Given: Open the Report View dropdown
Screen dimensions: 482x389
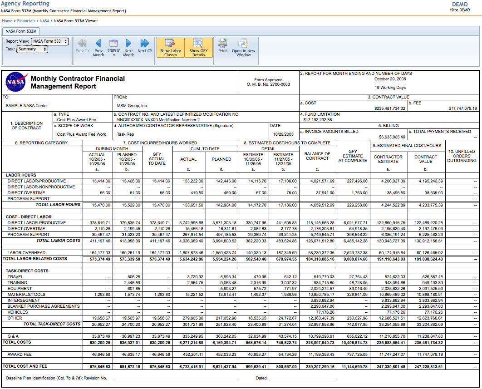Looking at the screenshot, I should coord(50,41).
